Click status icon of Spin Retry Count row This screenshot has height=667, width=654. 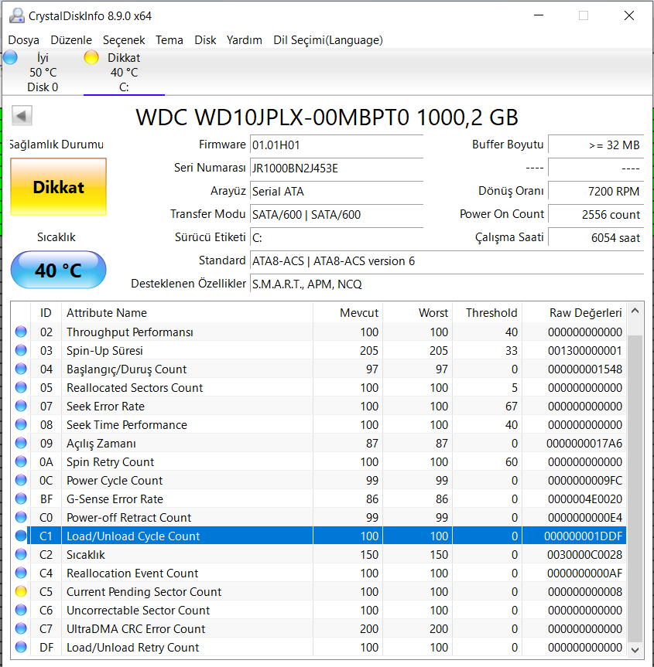[x=21, y=461]
